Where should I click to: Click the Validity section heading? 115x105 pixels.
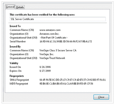14,63
